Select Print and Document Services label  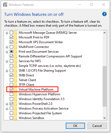click(x=39, y=52)
